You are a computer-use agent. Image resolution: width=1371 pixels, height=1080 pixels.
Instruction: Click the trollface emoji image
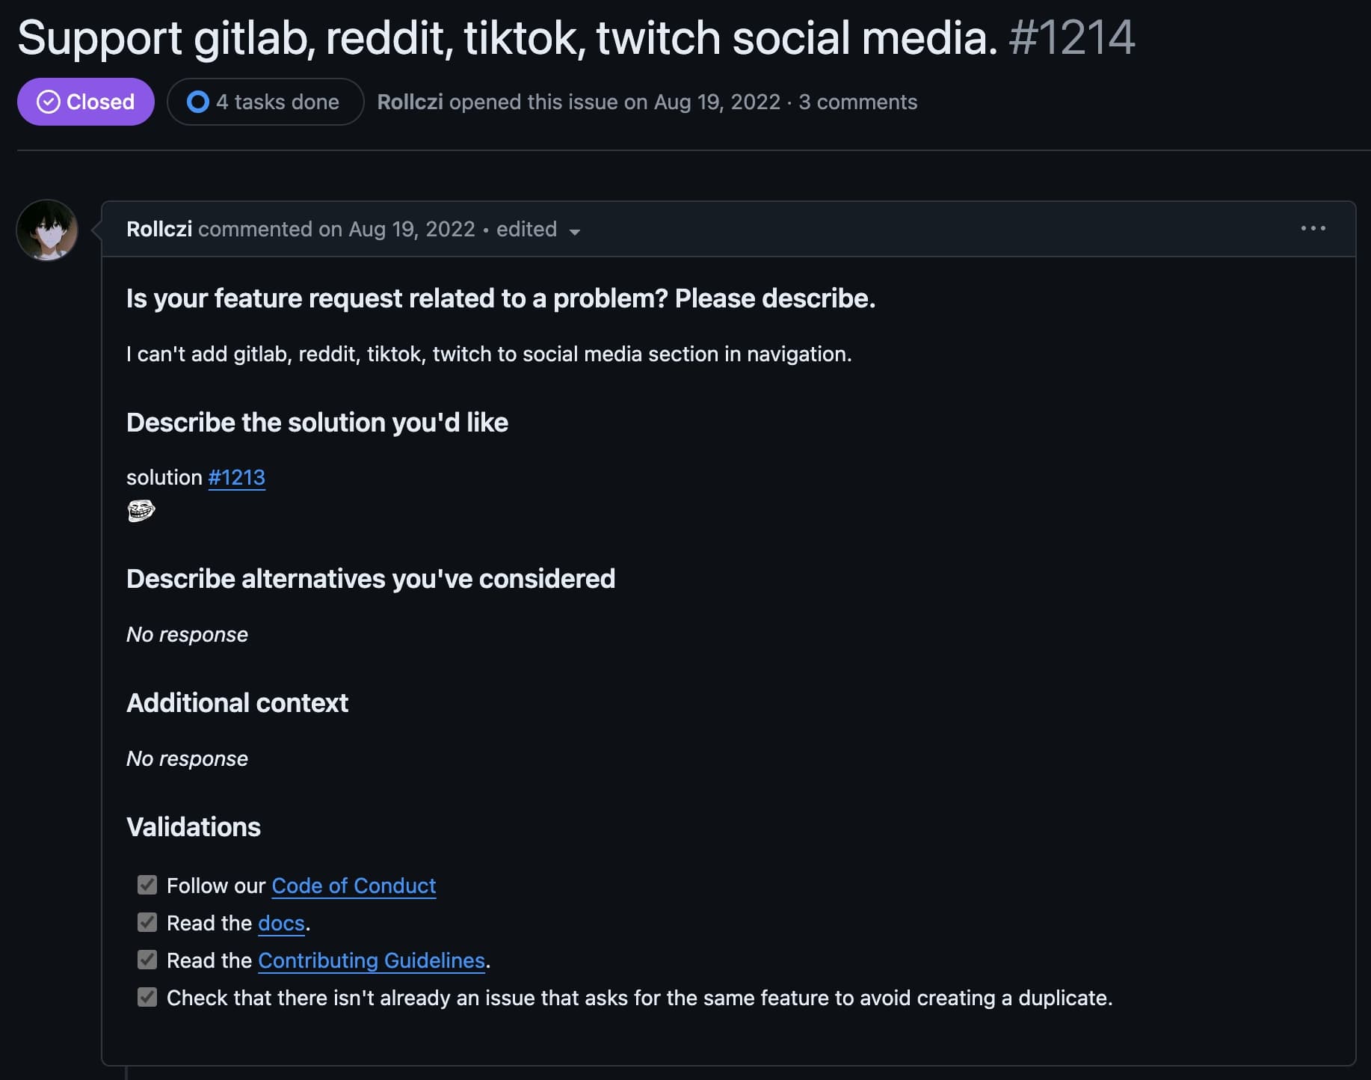click(141, 511)
